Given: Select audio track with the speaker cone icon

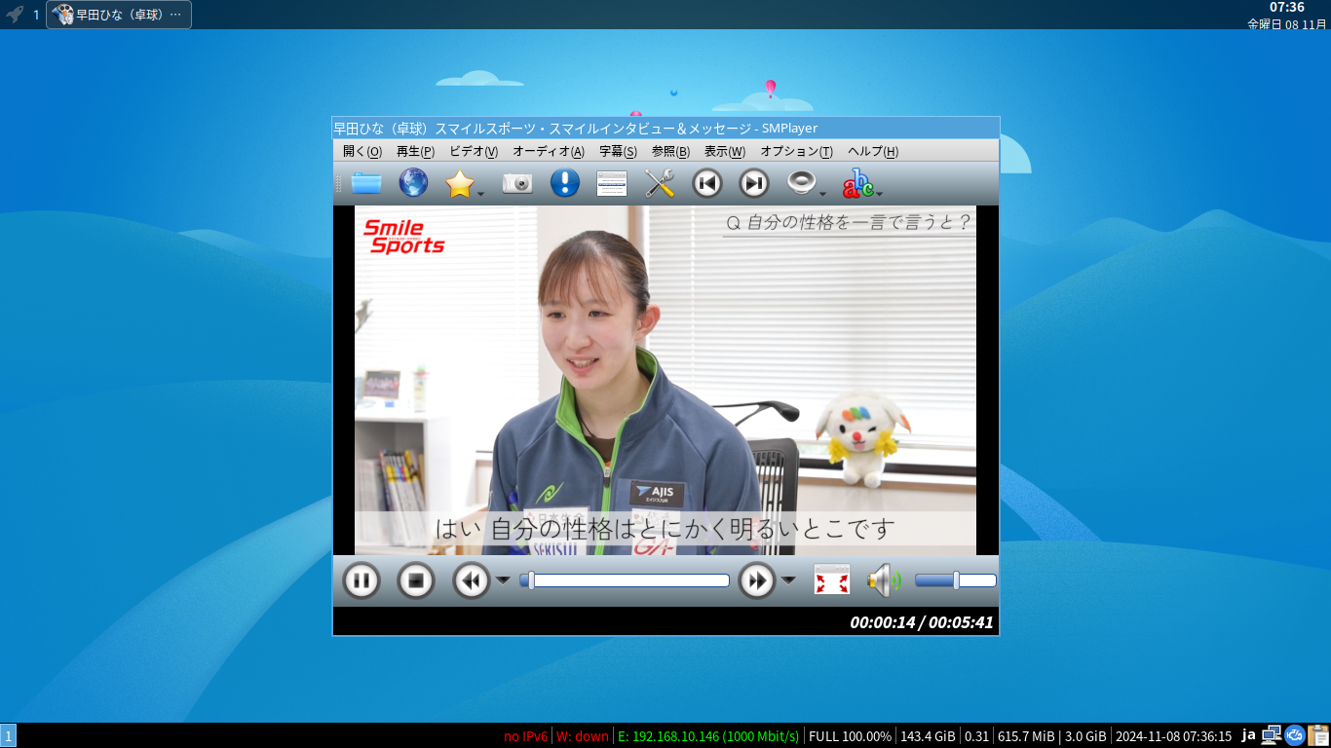Looking at the screenshot, I should [x=802, y=182].
